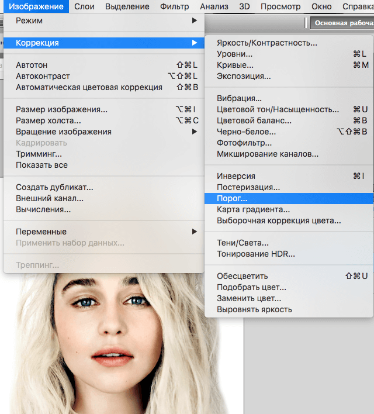Open Микширование каналов adjustment
Image resolution: width=374 pixels, height=414 pixels.
[289, 154]
